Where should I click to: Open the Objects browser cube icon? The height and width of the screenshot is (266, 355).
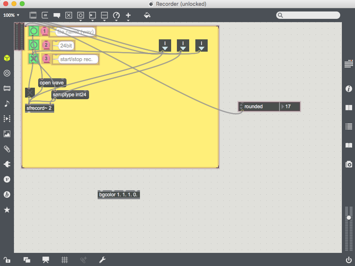(x=7, y=58)
